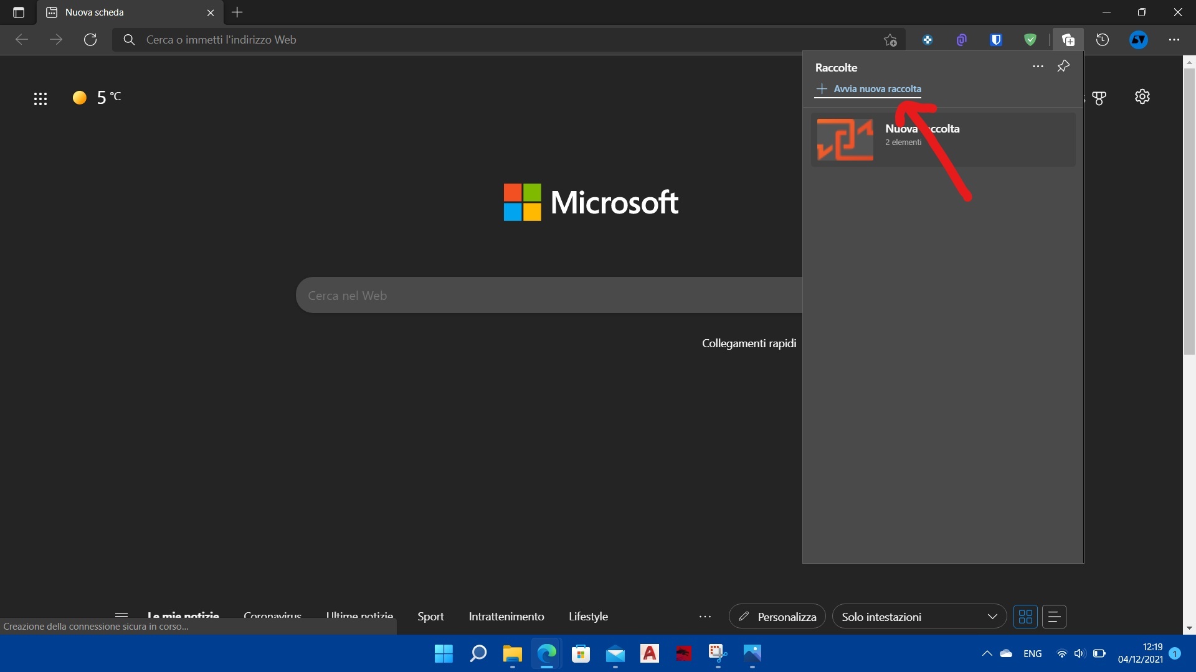Image resolution: width=1196 pixels, height=672 pixels.
Task: Expand the Solo intestazioni dropdown
Action: (x=919, y=617)
